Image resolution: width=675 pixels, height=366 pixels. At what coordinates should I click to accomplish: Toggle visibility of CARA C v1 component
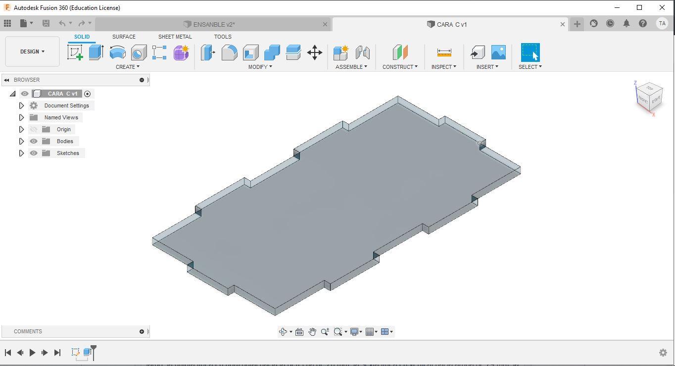pos(25,94)
